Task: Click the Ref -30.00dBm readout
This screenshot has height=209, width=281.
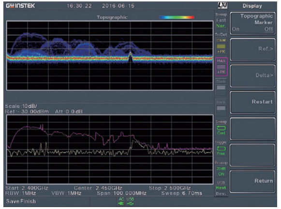Action: [x=27, y=112]
